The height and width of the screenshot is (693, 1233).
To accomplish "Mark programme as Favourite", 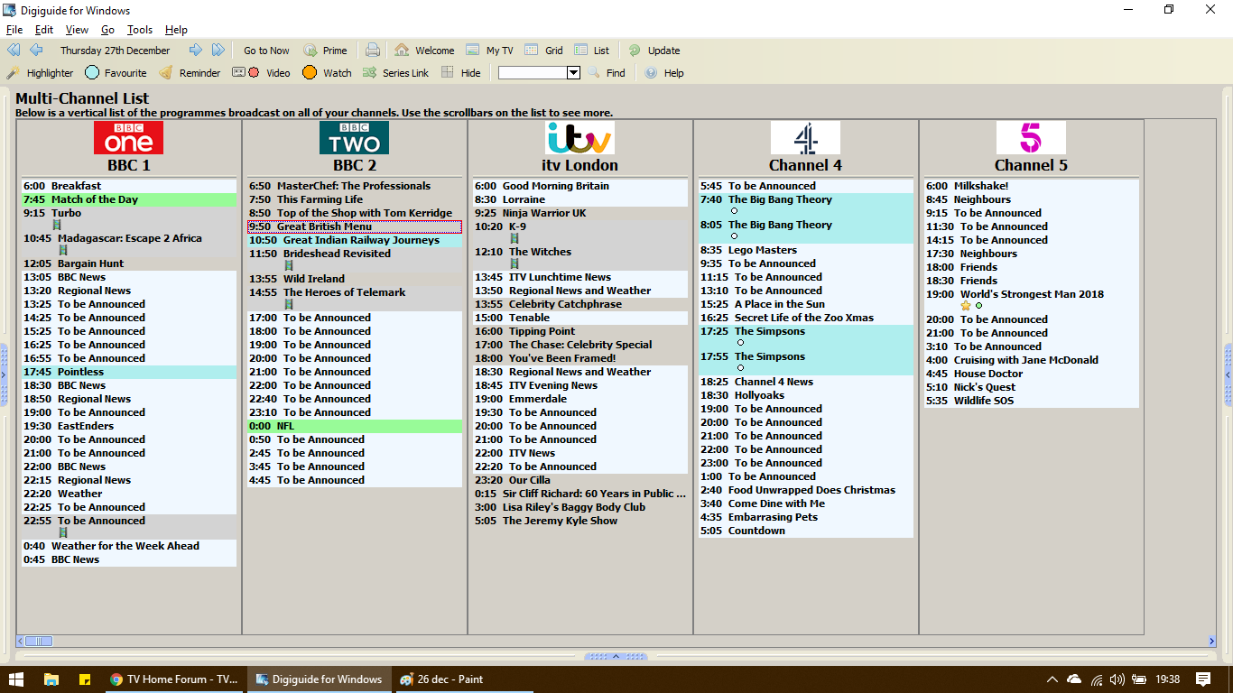I will click(116, 73).
